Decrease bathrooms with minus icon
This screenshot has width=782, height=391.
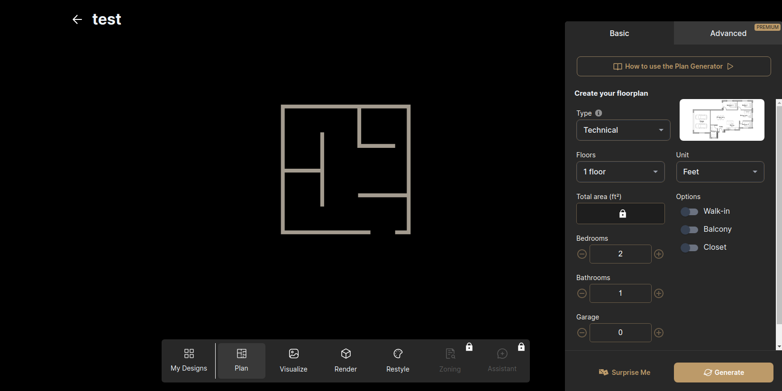582,293
